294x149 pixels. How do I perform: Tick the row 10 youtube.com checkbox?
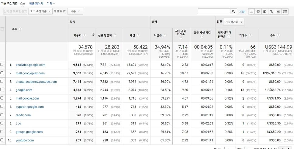[2, 140]
